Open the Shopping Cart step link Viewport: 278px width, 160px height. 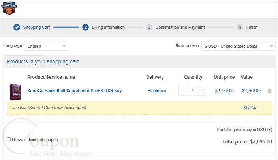(36, 27)
